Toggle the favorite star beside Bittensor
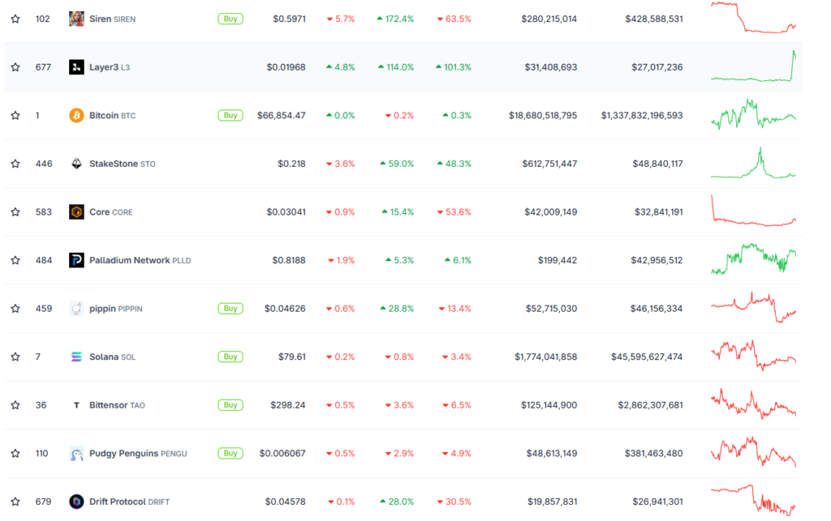Screen dimensions: 831x521 (15, 405)
